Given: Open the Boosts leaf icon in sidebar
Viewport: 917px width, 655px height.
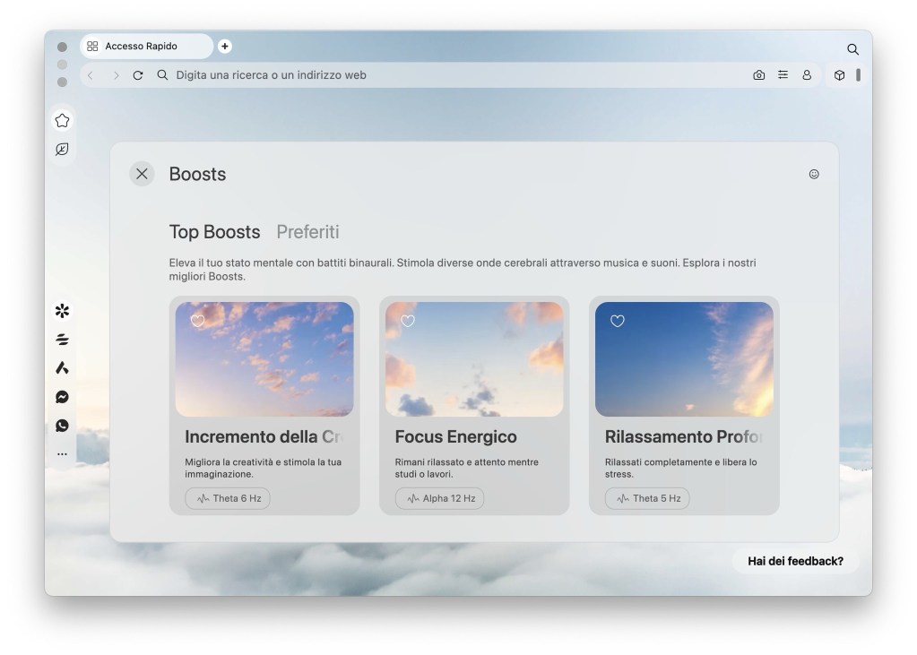Looking at the screenshot, I should [62, 149].
